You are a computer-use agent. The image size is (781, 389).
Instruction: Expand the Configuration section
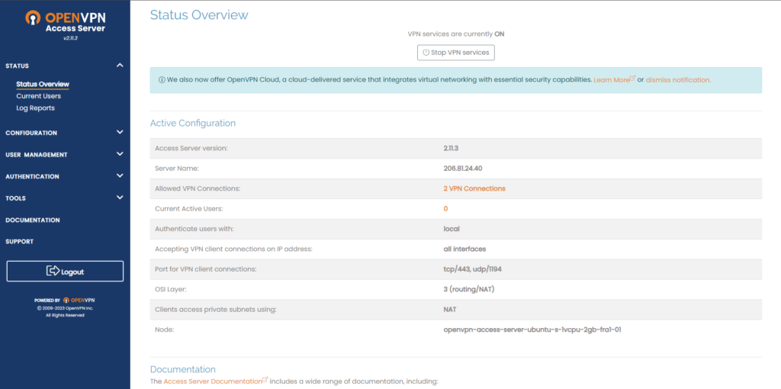[x=120, y=132]
